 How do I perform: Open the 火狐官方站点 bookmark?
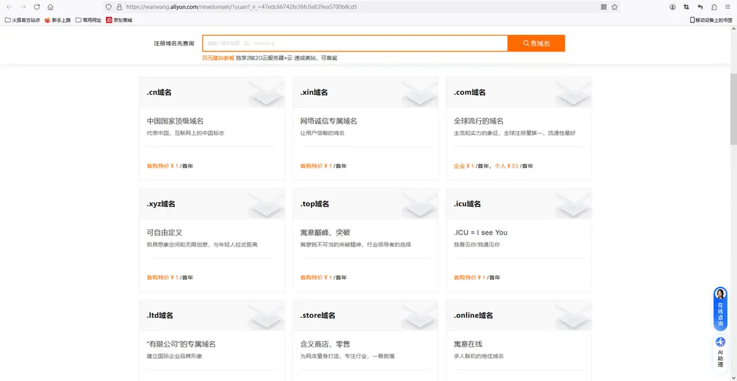[23, 20]
